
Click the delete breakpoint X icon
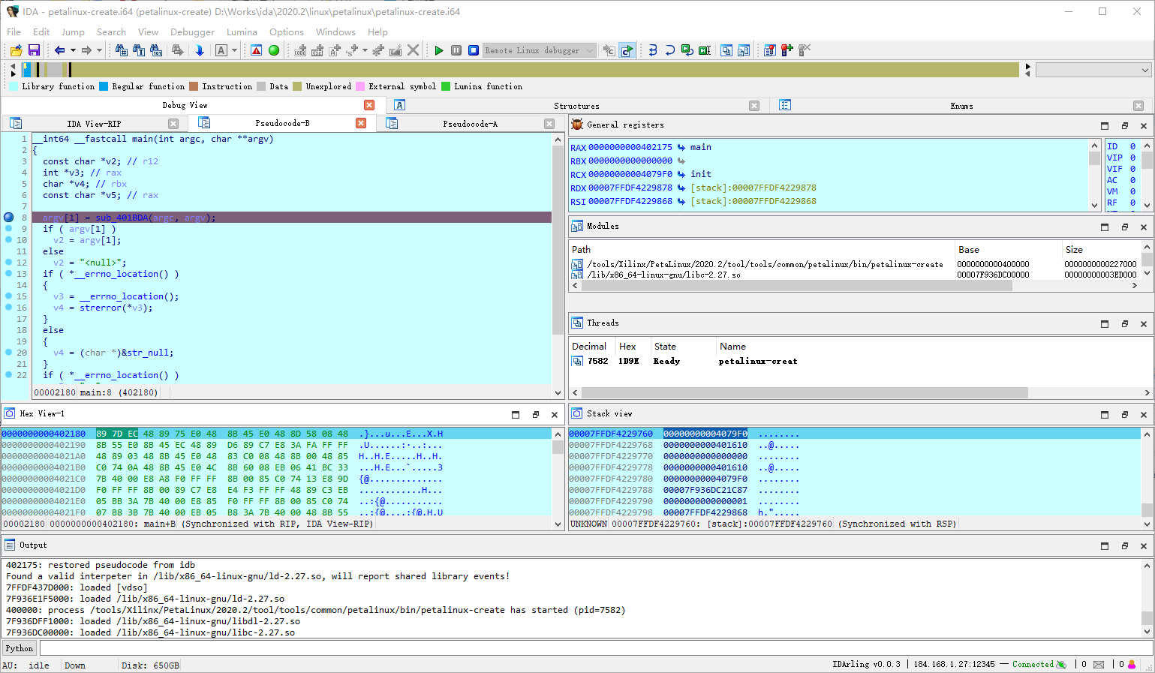(805, 50)
